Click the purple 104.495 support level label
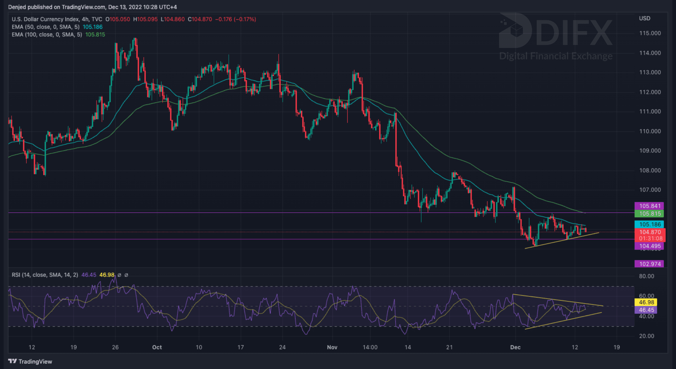The width and height of the screenshot is (676, 369). [x=649, y=246]
